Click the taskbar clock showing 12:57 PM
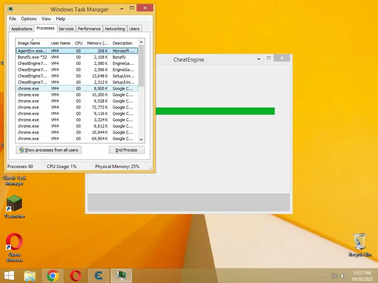The image size is (378, 283). click(x=362, y=276)
